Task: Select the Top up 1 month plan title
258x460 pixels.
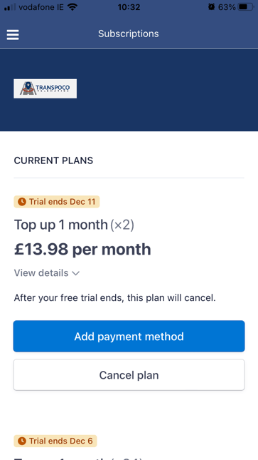Action: [x=61, y=225]
